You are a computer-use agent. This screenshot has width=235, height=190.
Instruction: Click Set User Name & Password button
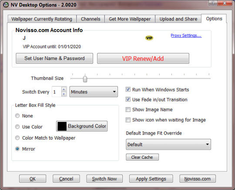(x=54, y=58)
